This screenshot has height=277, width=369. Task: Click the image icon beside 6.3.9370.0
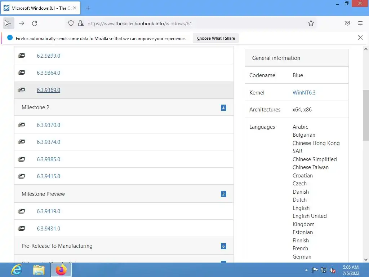22,125
